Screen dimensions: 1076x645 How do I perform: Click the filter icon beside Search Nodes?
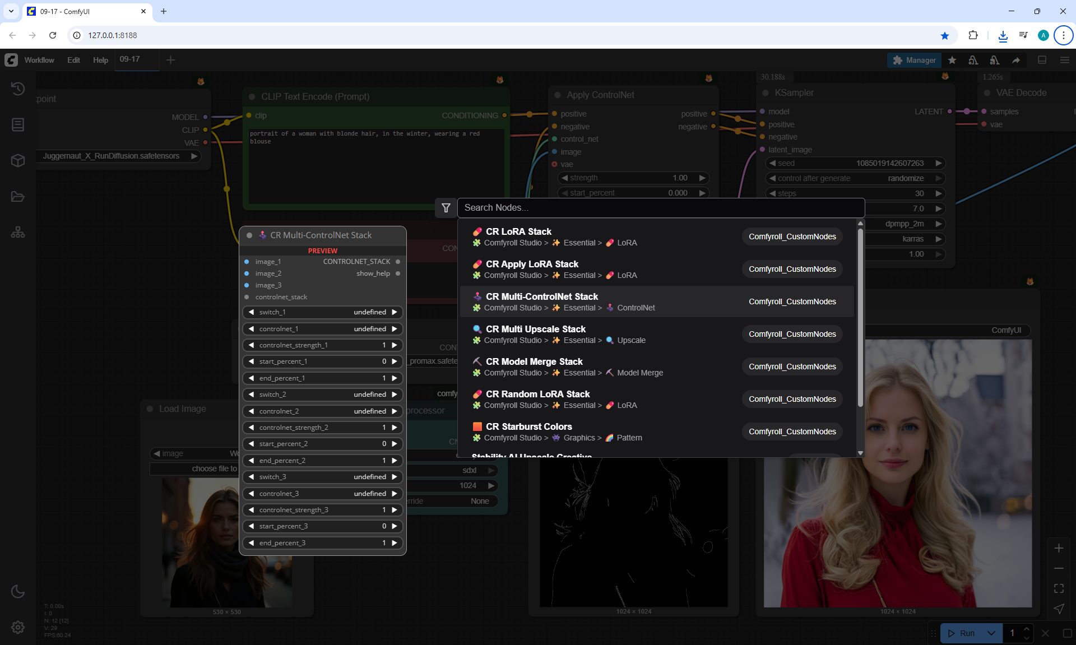tap(446, 208)
